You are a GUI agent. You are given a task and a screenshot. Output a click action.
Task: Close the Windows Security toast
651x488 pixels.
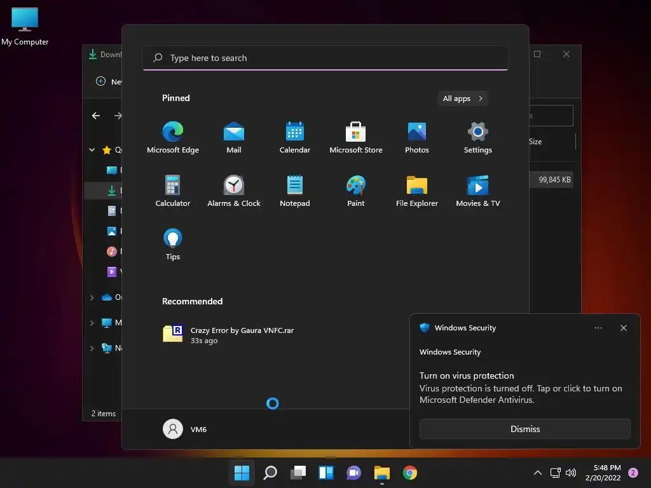[624, 328]
